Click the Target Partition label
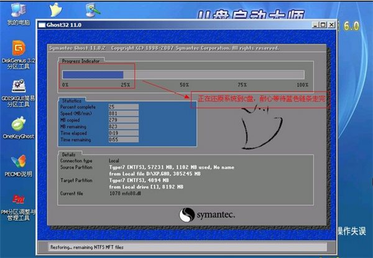The width and height of the screenshot is (373, 258). coord(76,181)
